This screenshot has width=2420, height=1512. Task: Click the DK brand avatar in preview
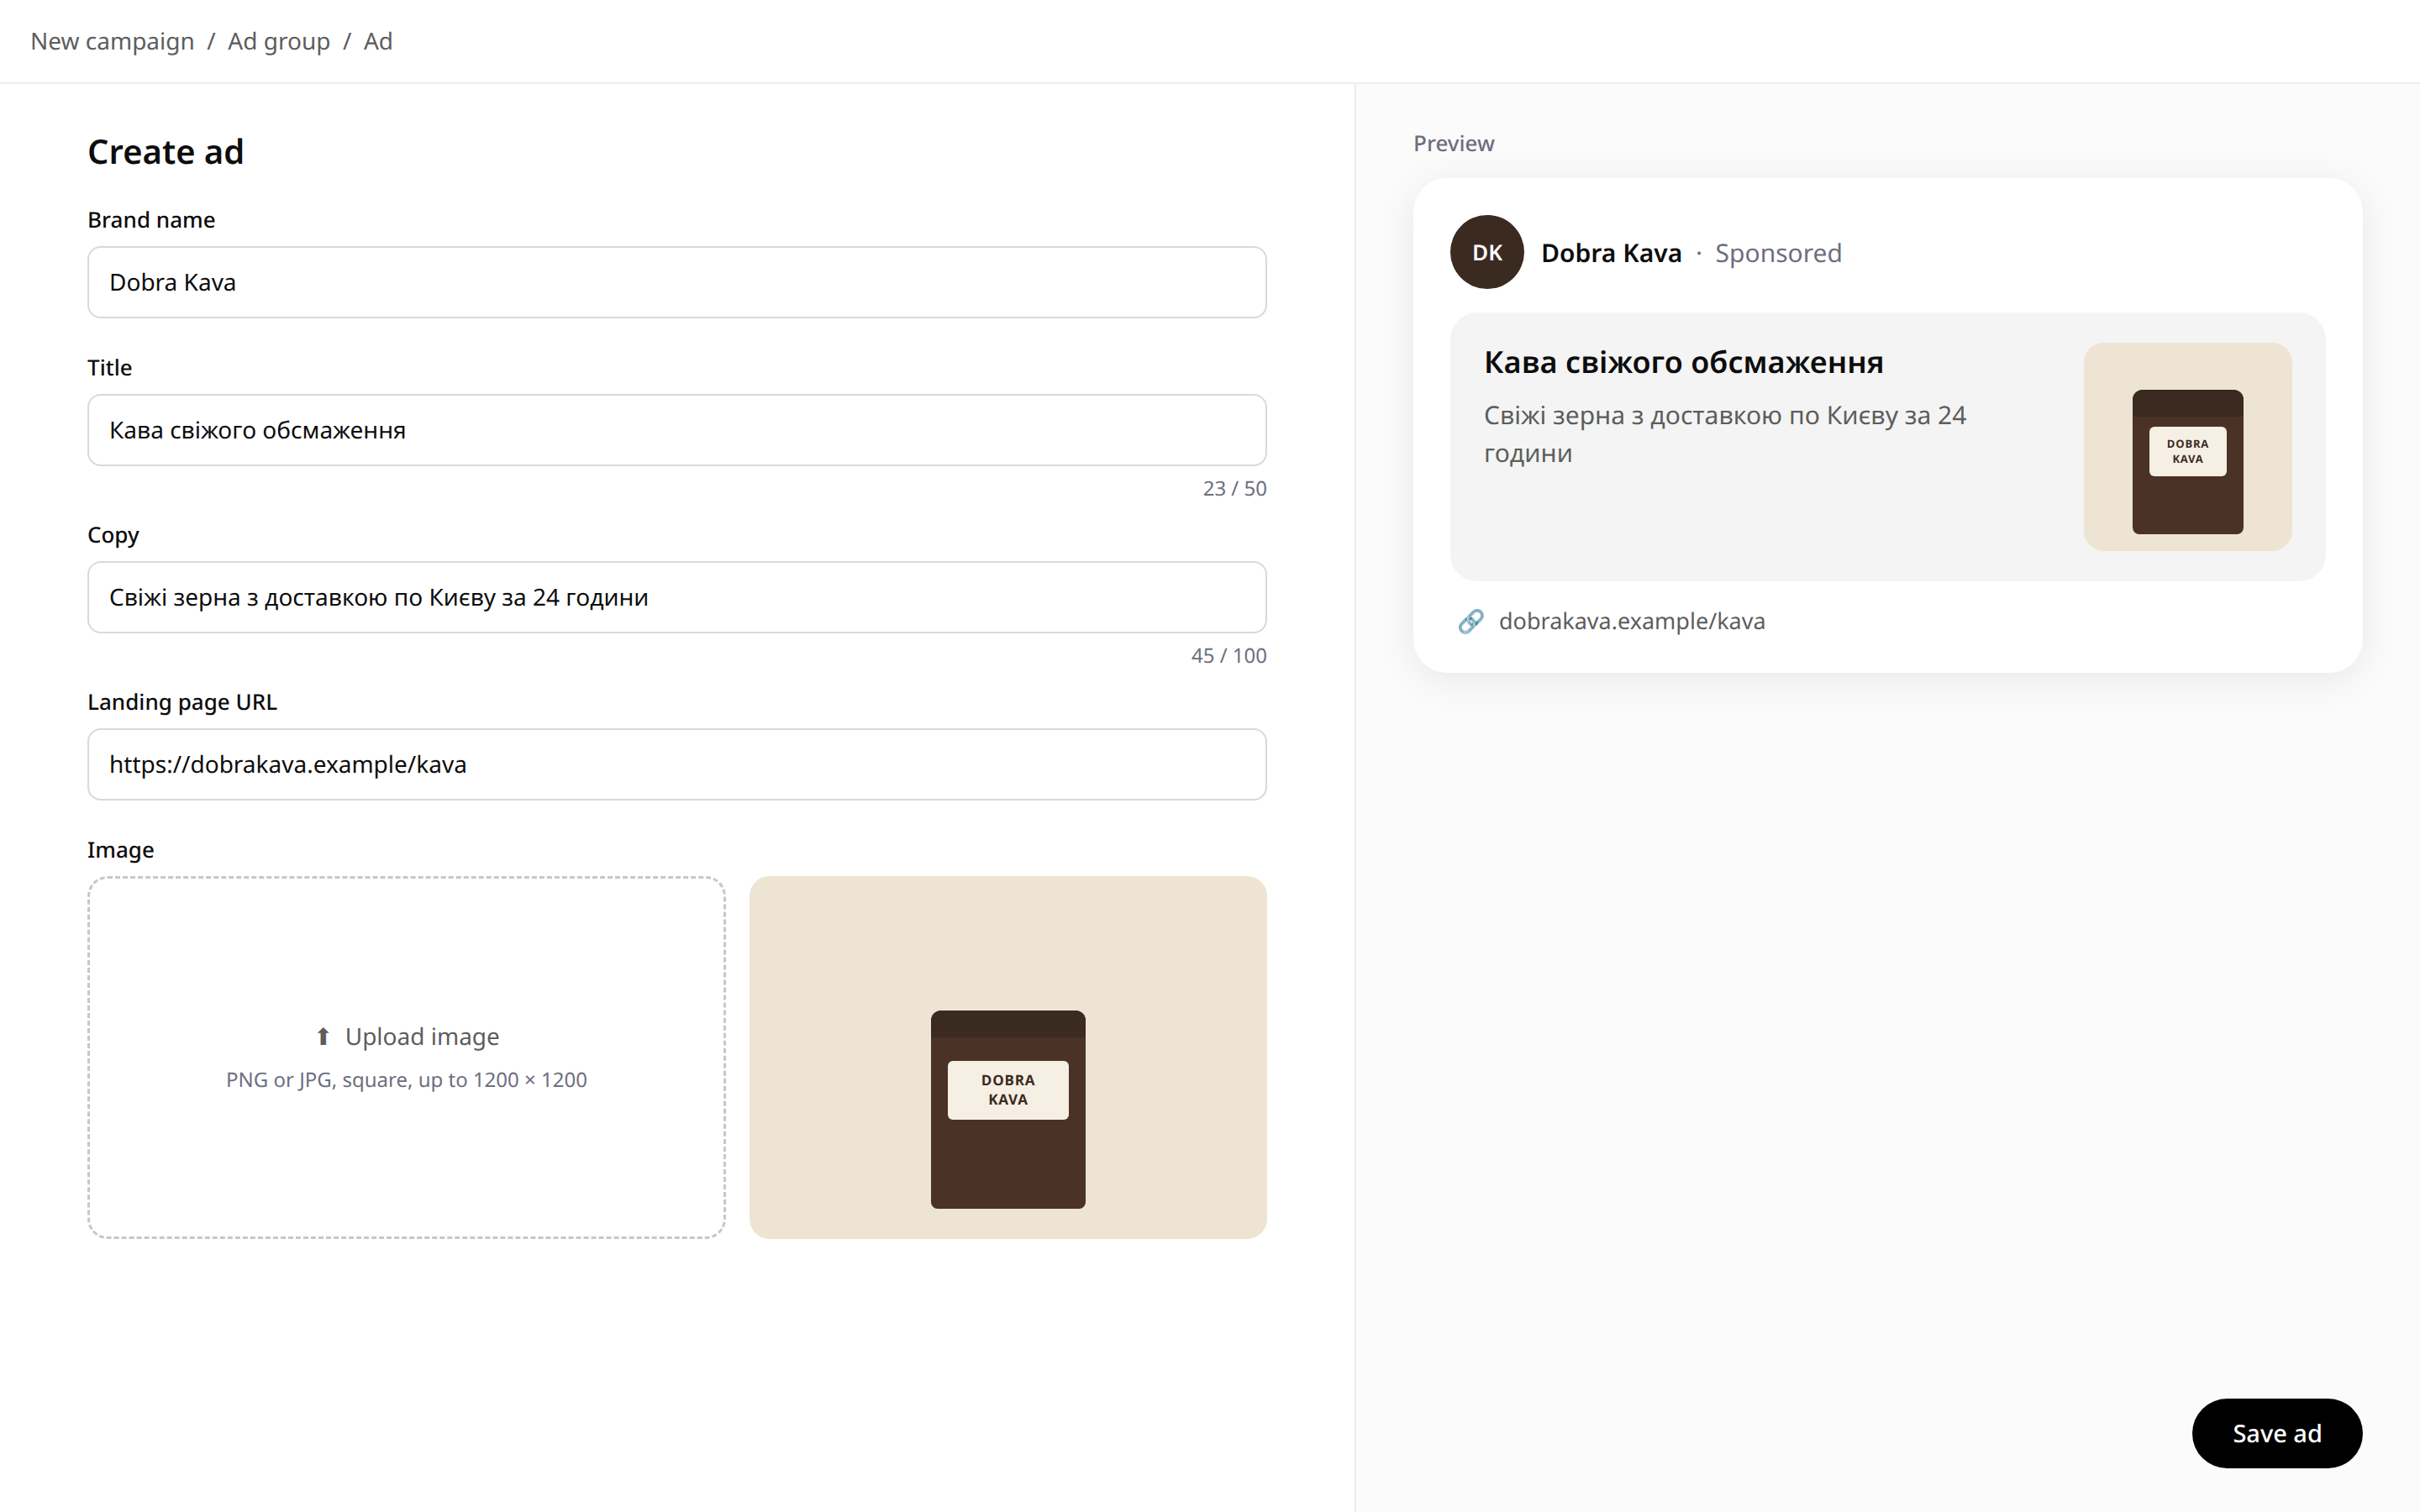[x=1487, y=252]
